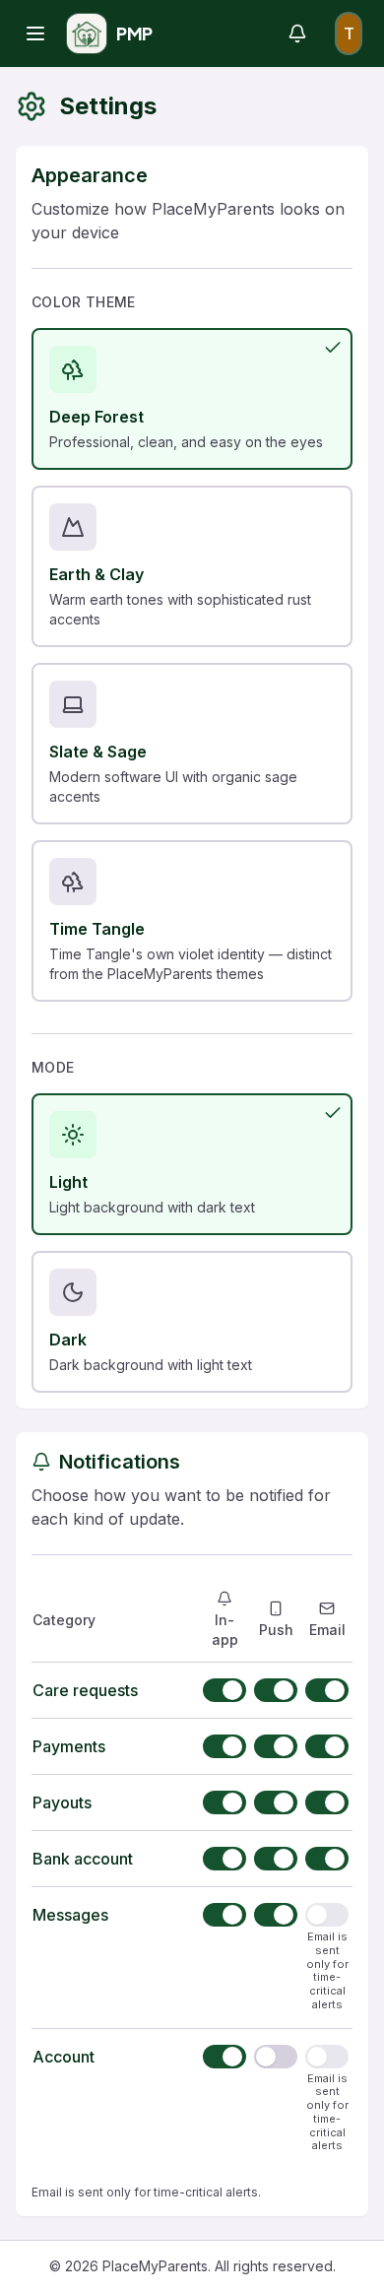The width and height of the screenshot is (384, 2292).
Task: Turn off Payouts email notifications
Action: pyautogui.click(x=327, y=1802)
